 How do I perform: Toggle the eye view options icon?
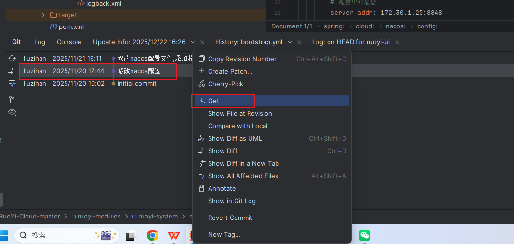(x=12, y=112)
